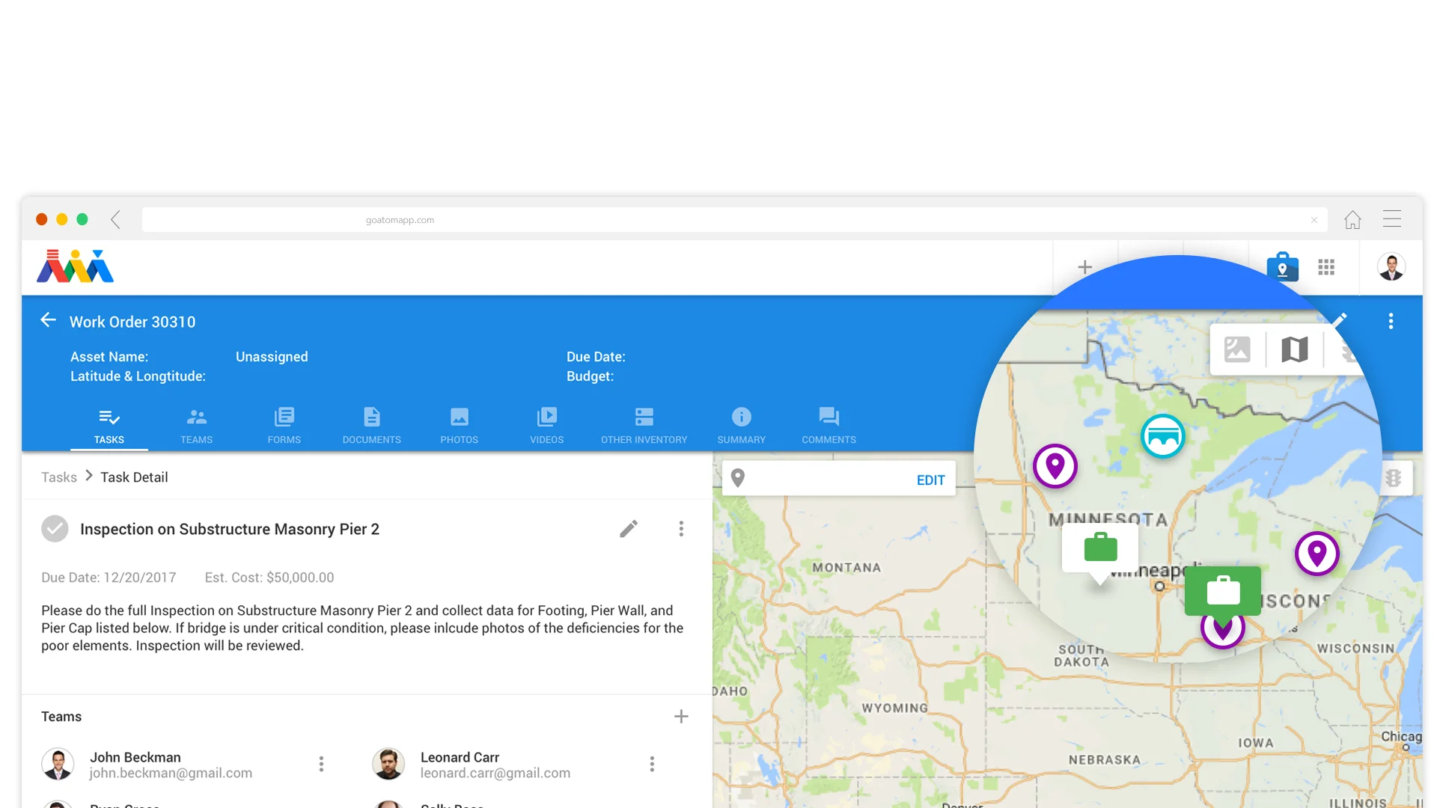Screen dimensions: 1437x808
Task: Click green briefcase work order marker
Action: pyautogui.click(x=1223, y=591)
